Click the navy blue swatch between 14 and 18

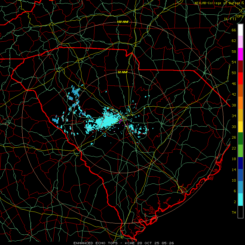[240, 163]
